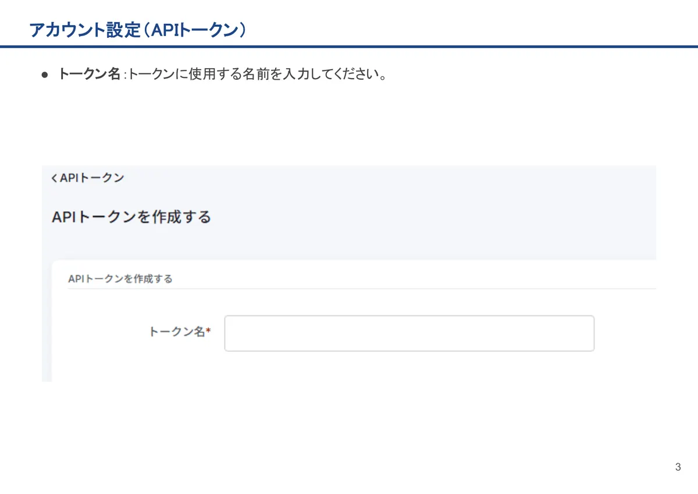Click the back chevron before APIトークン

54,179
